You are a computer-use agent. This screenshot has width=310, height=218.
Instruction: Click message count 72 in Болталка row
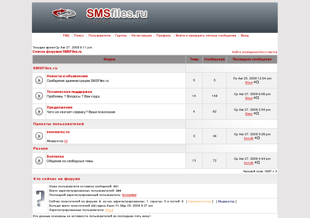tap(214, 161)
